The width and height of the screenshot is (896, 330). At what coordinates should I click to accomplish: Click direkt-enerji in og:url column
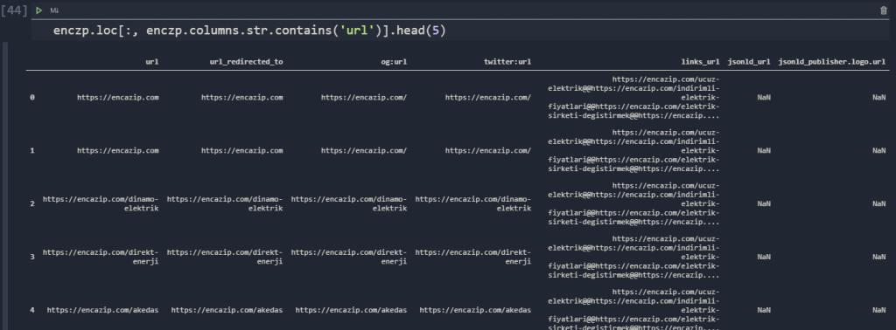348,257
